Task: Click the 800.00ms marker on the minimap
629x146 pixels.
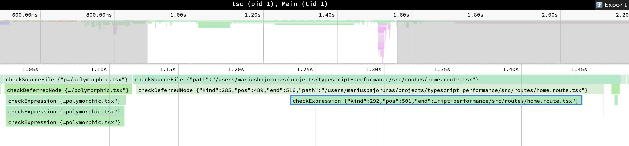Action: (x=99, y=15)
